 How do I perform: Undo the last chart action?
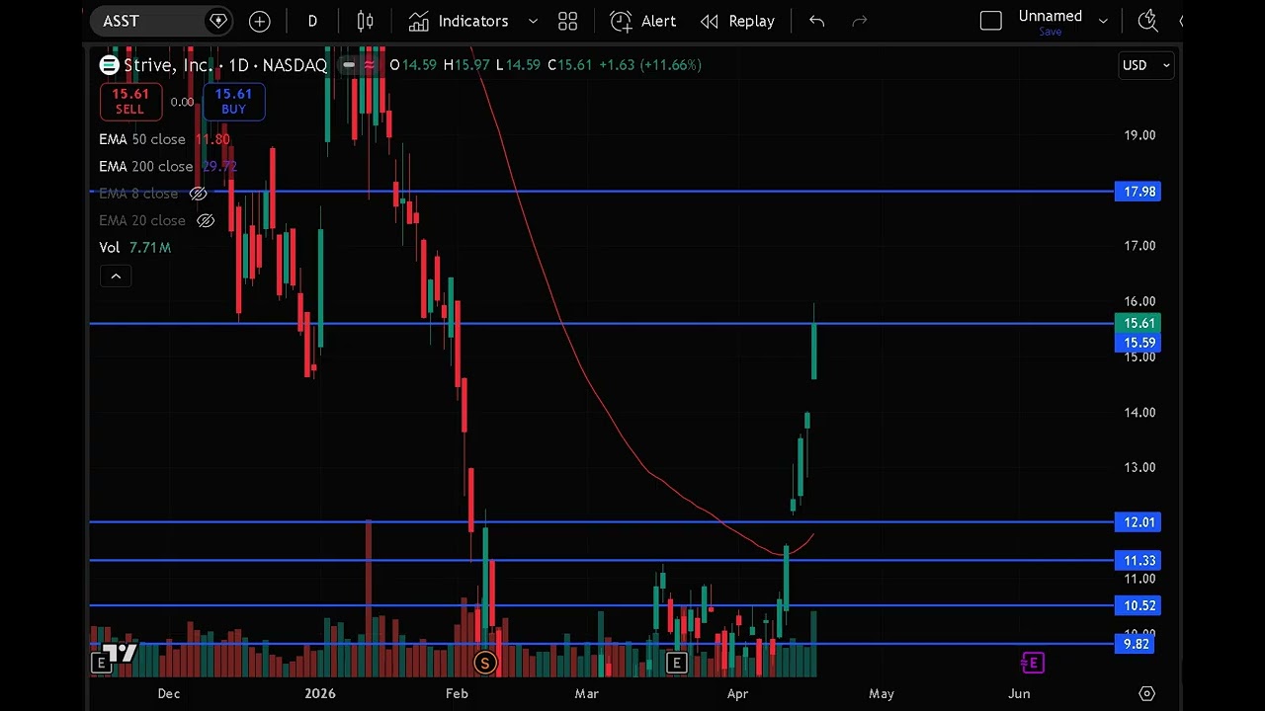[x=816, y=21]
